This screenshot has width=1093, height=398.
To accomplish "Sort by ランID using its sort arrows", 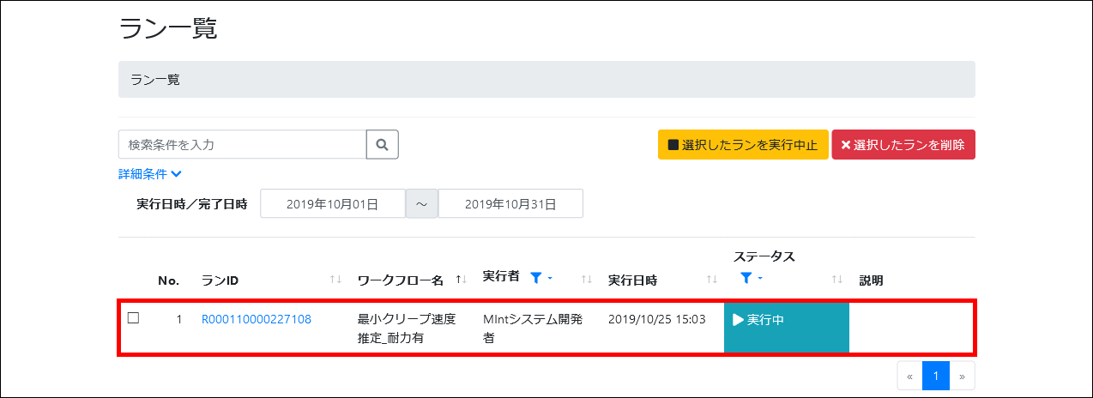I will pos(336,280).
